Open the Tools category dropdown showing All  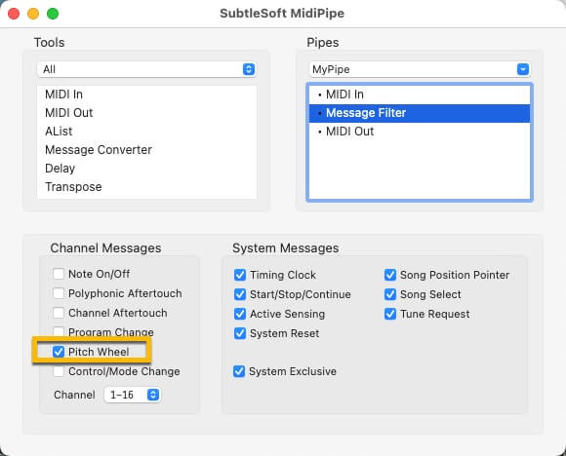point(146,69)
